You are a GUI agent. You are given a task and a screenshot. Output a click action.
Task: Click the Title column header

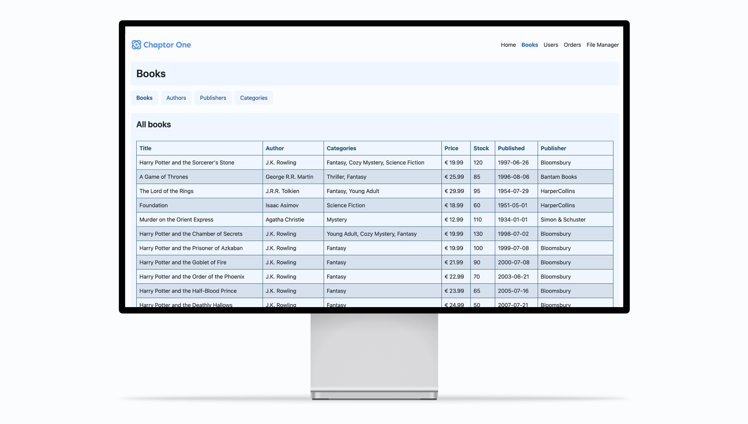[145, 148]
